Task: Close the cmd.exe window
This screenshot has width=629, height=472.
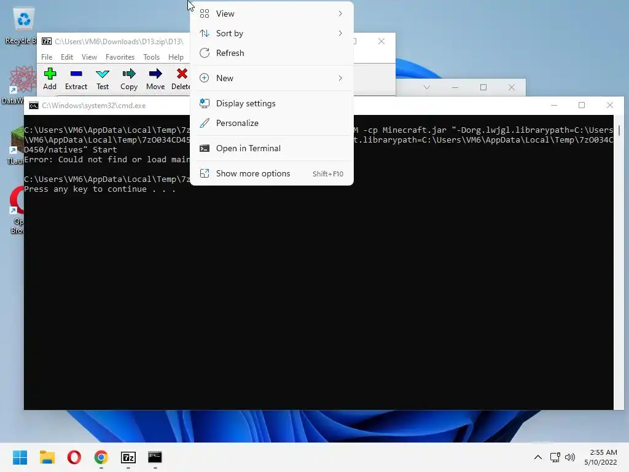Action: [610, 105]
